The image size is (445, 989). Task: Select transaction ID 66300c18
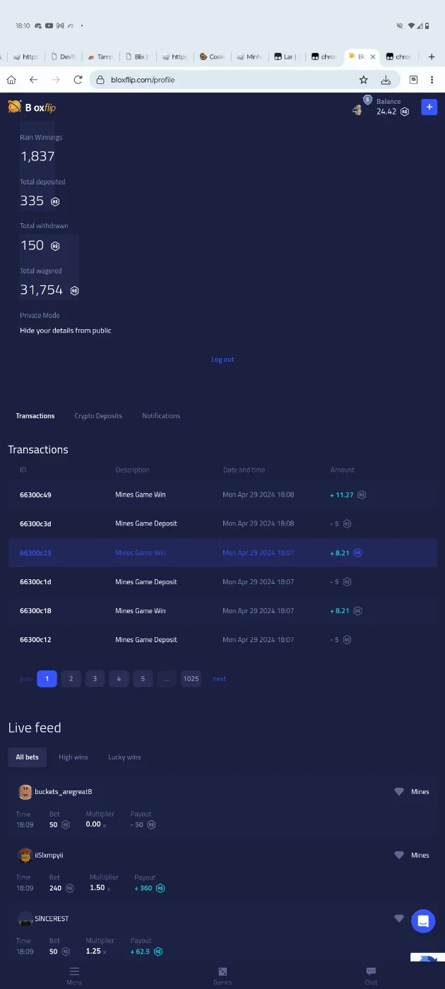(x=35, y=611)
